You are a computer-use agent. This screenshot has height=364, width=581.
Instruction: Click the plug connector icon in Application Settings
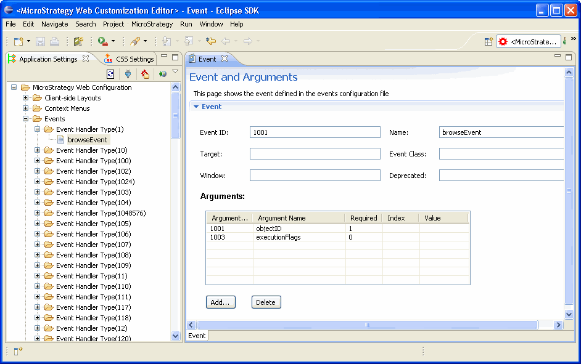128,75
